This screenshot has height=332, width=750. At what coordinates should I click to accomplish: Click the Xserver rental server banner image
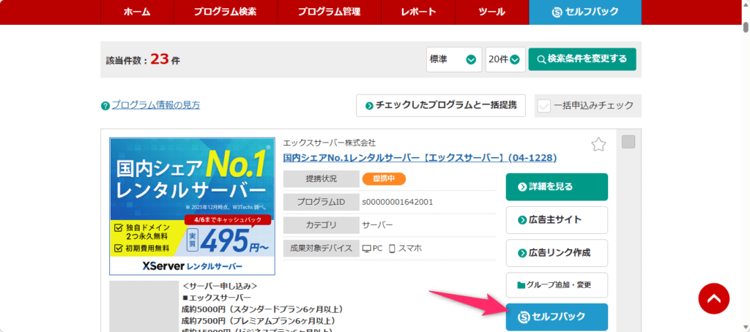pos(192,206)
